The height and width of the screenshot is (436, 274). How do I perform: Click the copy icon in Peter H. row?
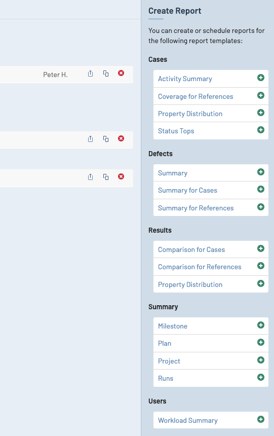pos(106,74)
